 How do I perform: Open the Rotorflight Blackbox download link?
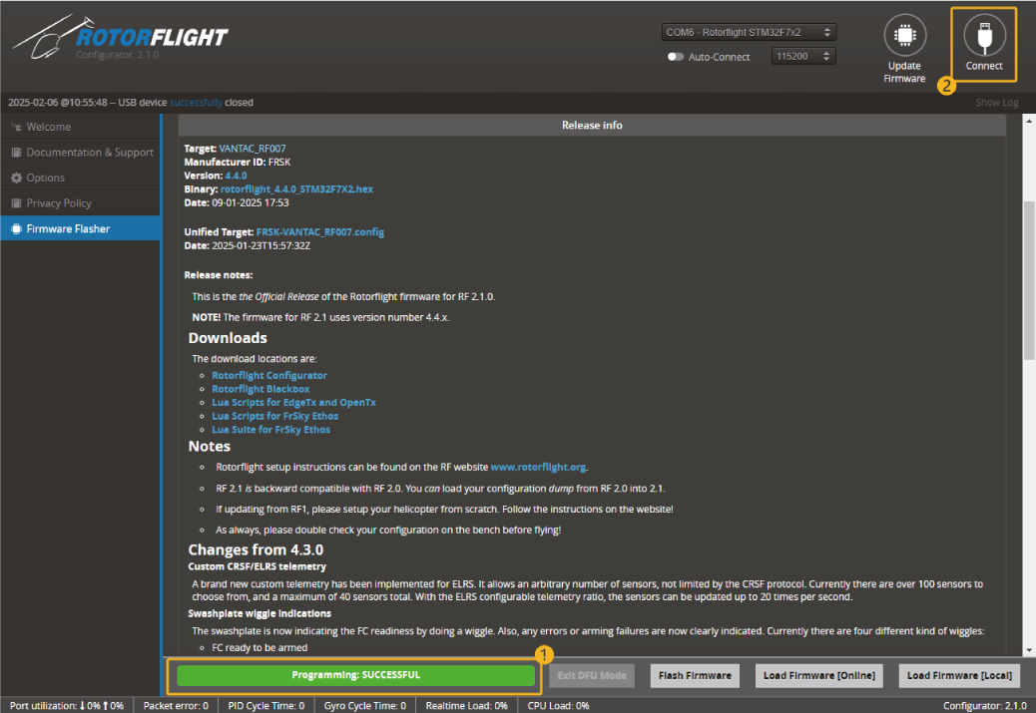click(x=260, y=389)
